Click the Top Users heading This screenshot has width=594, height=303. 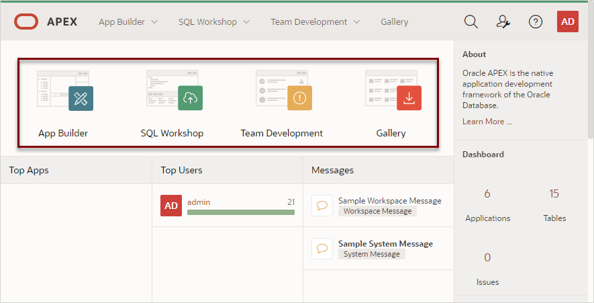point(181,170)
